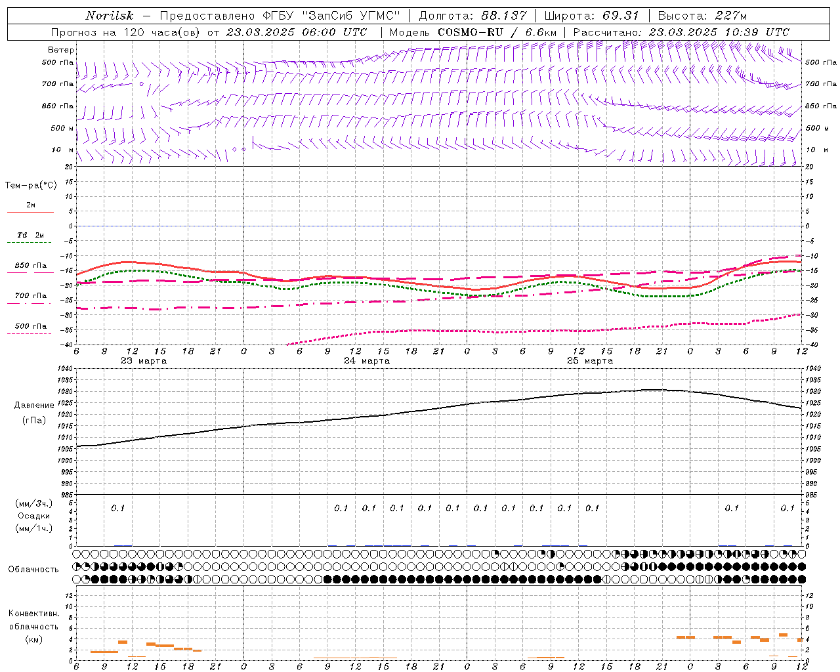
Task: Select the "Высота: 227м" elevation value
Action: click(x=702, y=16)
